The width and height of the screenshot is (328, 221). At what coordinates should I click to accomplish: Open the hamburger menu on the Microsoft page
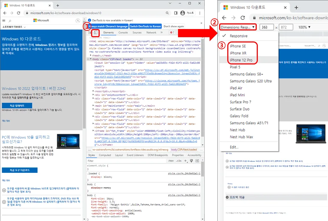tap(4, 21)
